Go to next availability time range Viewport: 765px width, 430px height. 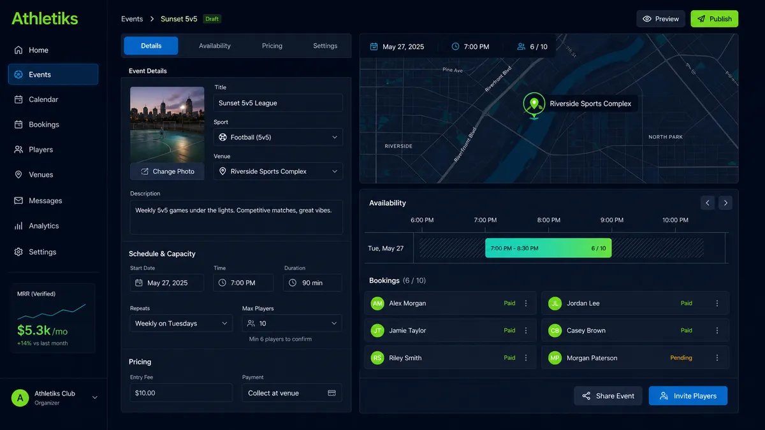tap(725, 203)
